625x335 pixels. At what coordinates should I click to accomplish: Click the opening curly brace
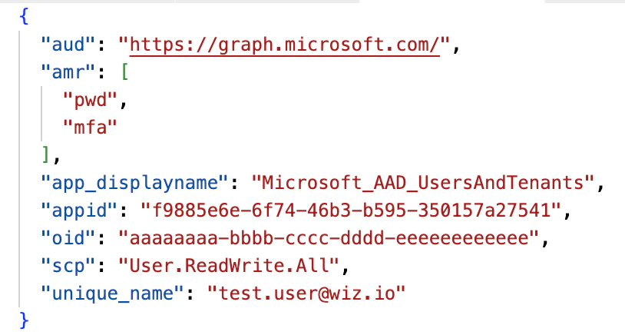coord(25,17)
